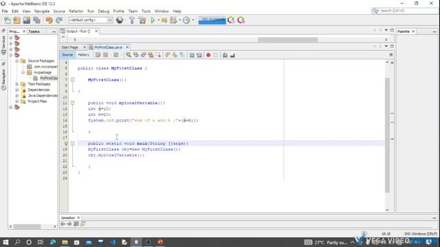Open the Tools menu

(x=146, y=11)
